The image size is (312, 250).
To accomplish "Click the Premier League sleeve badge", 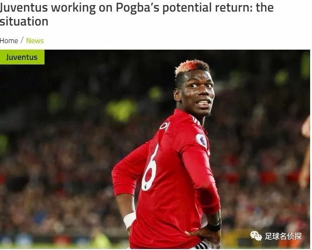I will tap(201, 141).
